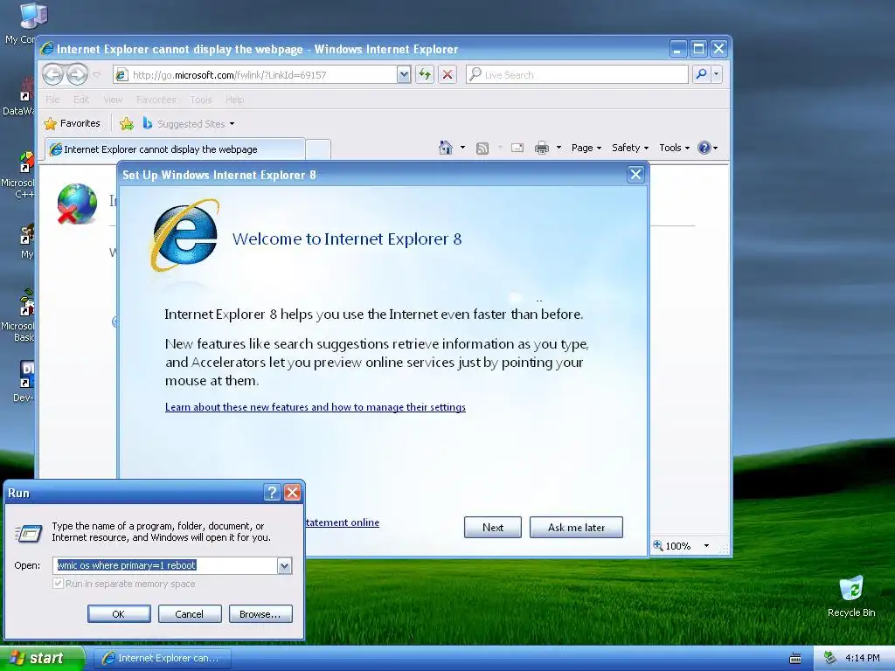Click the network connection tray icon
The width and height of the screenshot is (895, 671).
(x=829, y=658)
